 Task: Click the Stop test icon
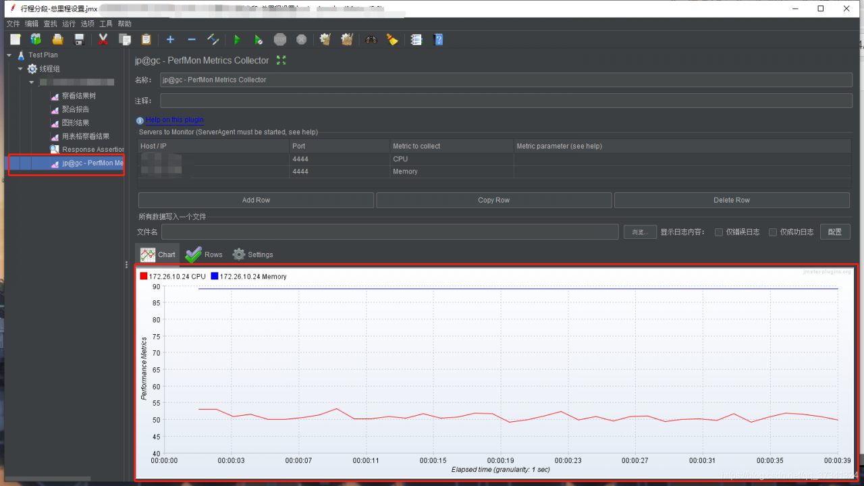pyautogui.click(x=279, y=40)
